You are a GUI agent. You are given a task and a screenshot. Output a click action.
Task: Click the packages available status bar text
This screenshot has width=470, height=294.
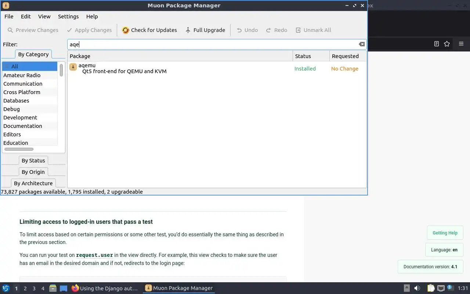(72, 192)
